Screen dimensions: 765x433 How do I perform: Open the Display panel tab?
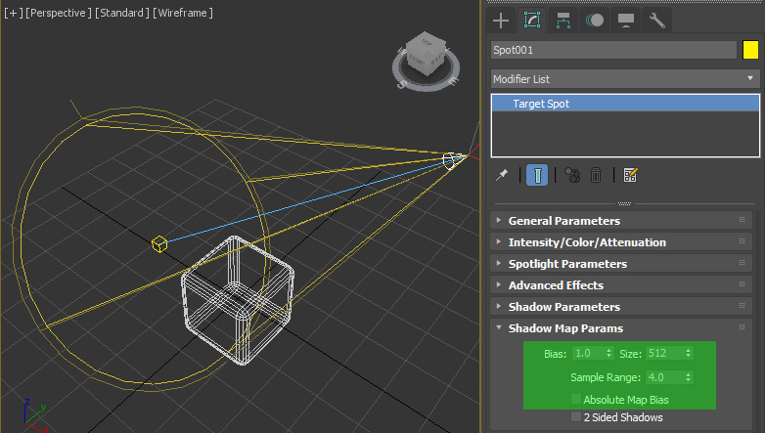click(x=626, y=21)
